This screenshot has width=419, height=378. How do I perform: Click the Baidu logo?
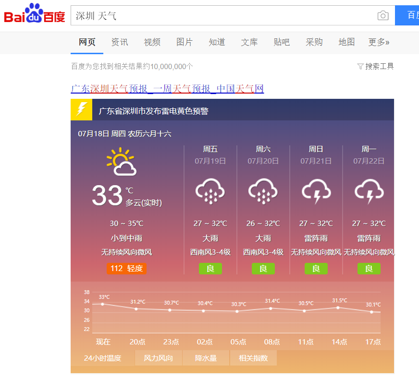point(35,13)
